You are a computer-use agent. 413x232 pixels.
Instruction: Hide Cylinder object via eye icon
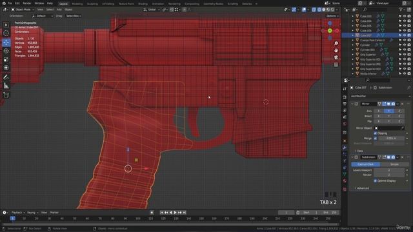click(405, 45)
